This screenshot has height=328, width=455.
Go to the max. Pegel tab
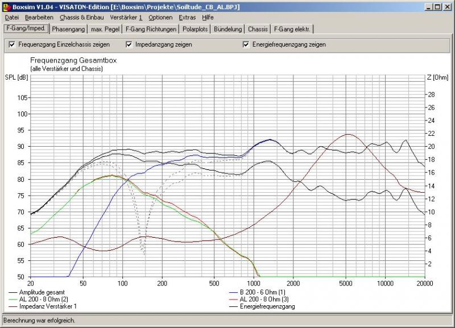(105, 29)
